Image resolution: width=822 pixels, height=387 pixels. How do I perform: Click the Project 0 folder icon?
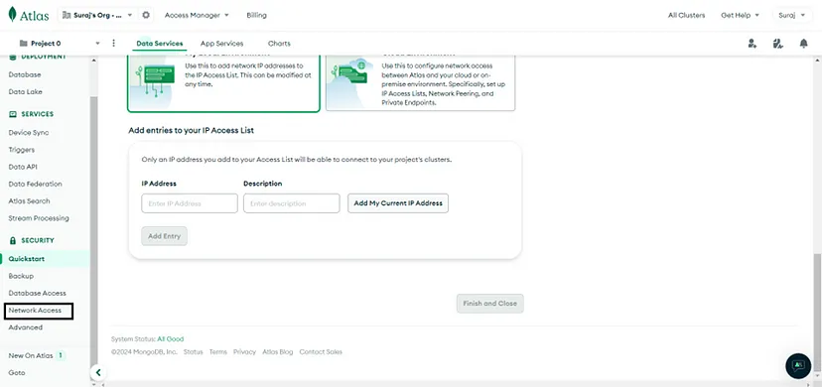point(23,44)
